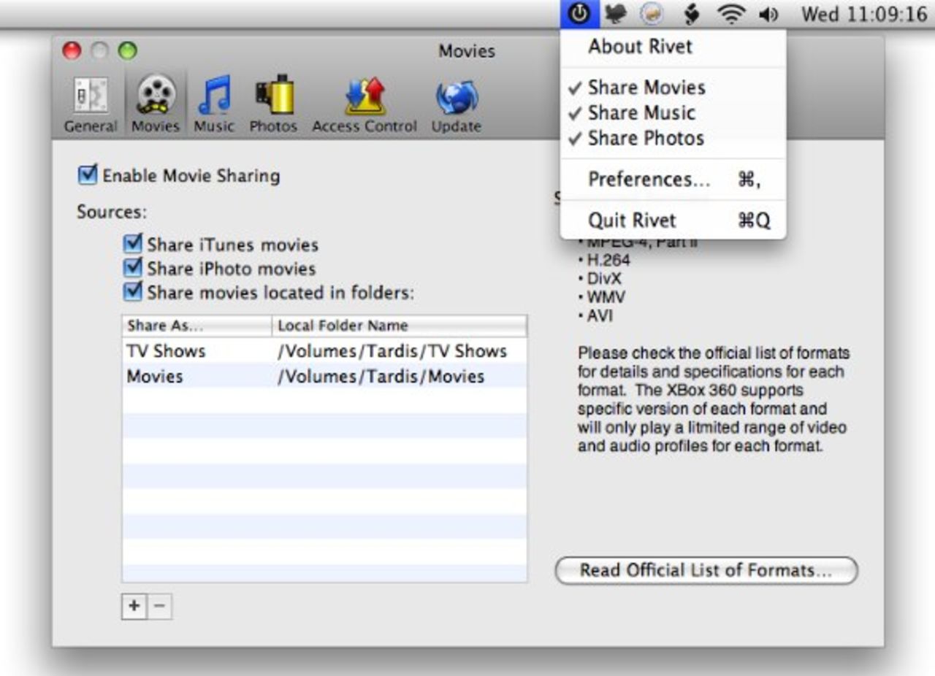The height and width of the screenshot is (676, 935).
Task: Open the Photos preferences pane
Action: 273,105
